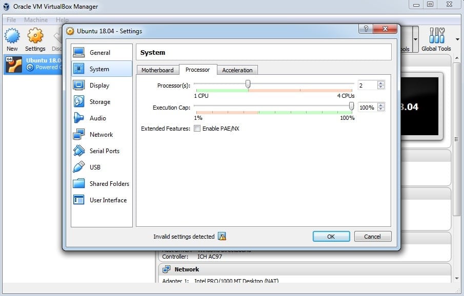The width and height of the screenshot is (464, 296).
Task: Click the Processor(s) slider handle
Action: coord(248,84)
